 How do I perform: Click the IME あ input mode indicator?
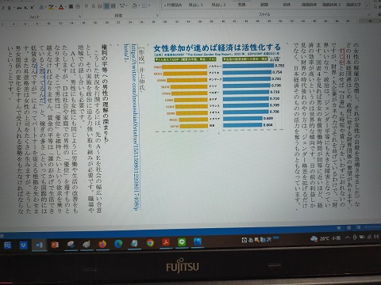click(x=251, y=240)
